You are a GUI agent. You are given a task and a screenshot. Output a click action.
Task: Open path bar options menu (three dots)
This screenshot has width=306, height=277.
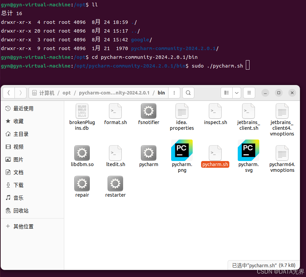click(x=174, y=93)
